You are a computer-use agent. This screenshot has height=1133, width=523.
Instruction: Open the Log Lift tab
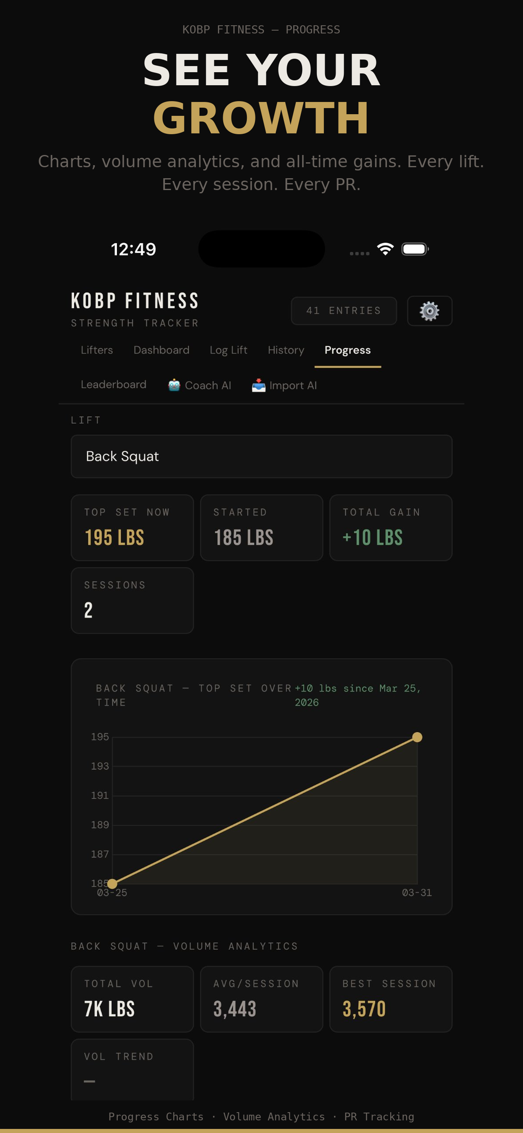coord(229,350)
